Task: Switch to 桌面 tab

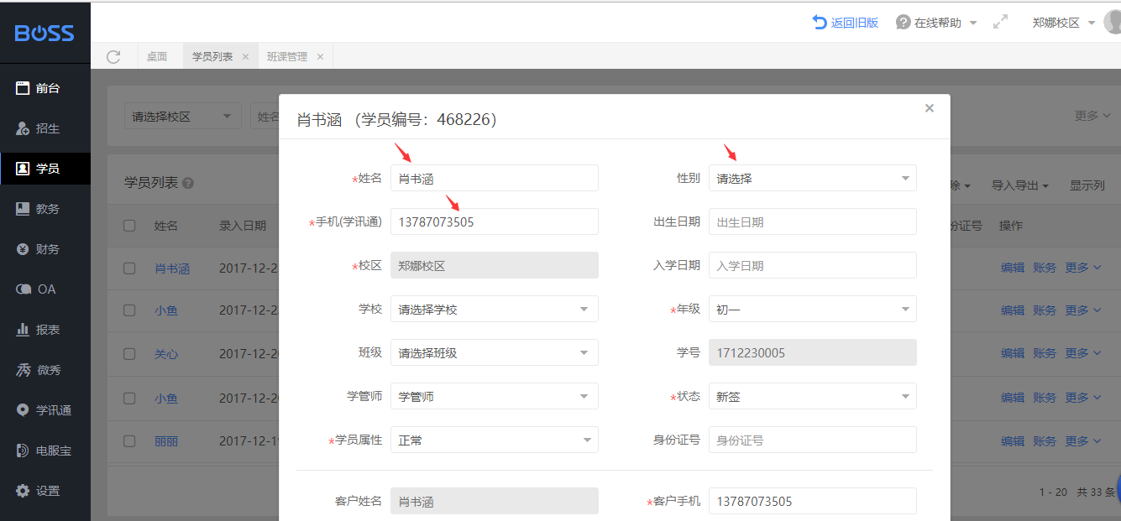Action: [157, 57]
